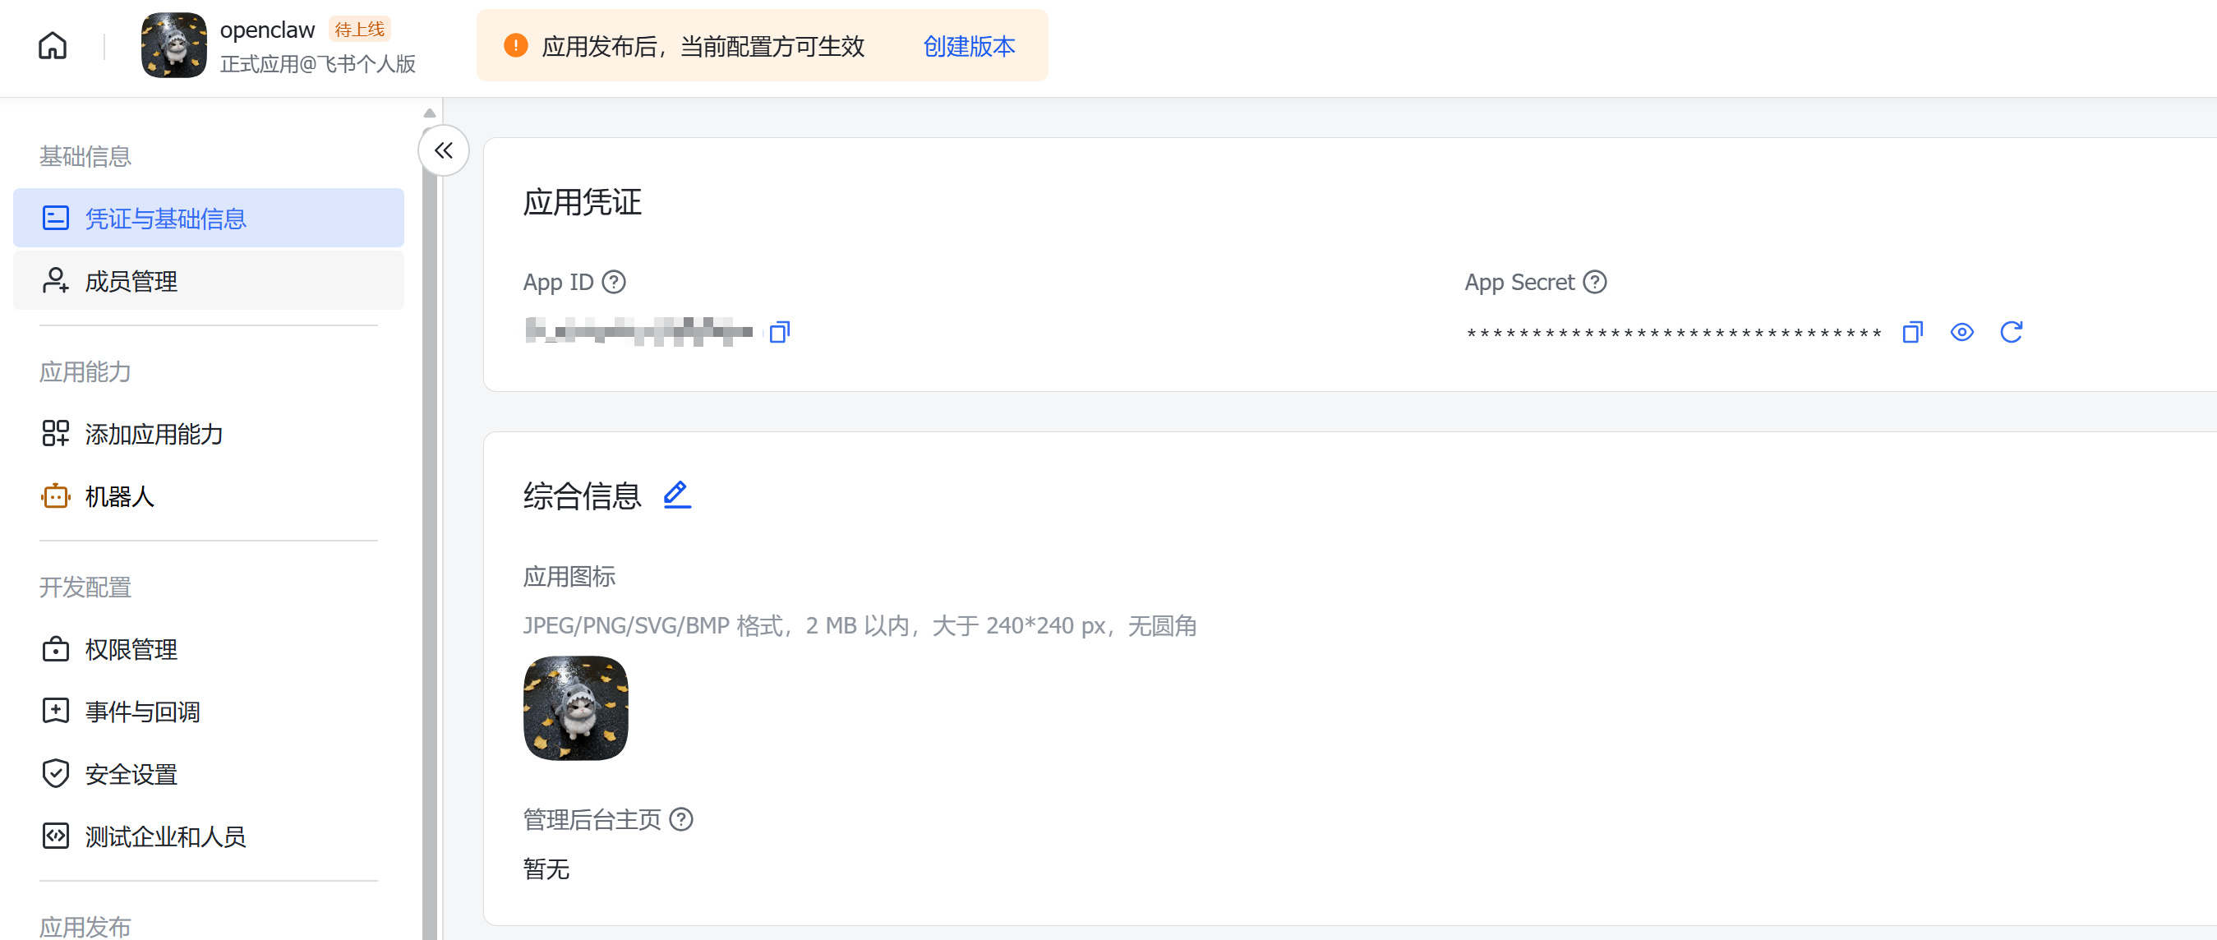Collapse the sidebar with the double-chevron button
The width and height of the screenshot is (2217, 940).
443,150
